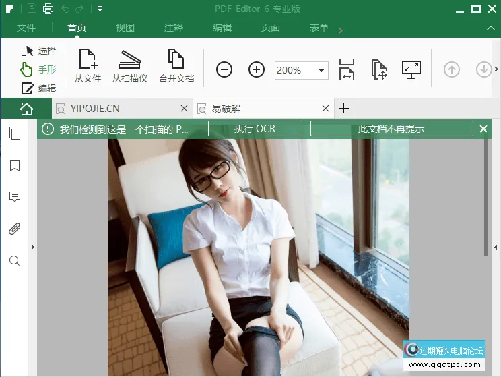Create PDF 从扫描仪 from scanner
This screenshot has width=501, height=377.
[130, 66]
